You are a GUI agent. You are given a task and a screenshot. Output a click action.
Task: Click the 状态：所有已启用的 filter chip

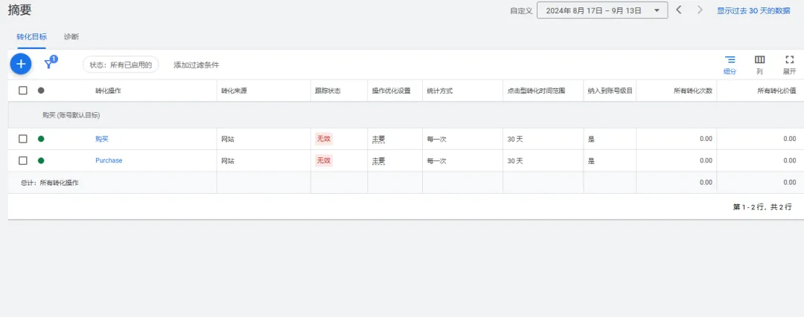point(121,65)
